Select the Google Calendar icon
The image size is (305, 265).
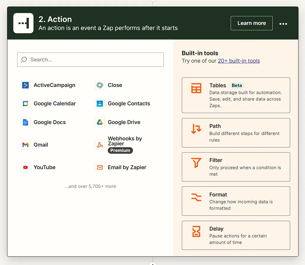(25, 104)
